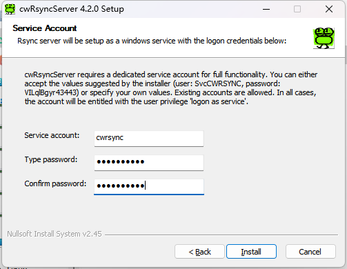Click the cwRsync frog icon in title bar

point(10,9)
